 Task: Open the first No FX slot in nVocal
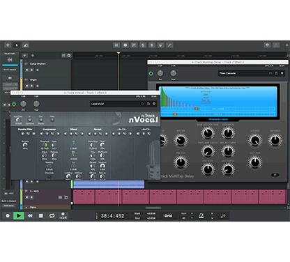pyautogui.click(x=122, y=129)
